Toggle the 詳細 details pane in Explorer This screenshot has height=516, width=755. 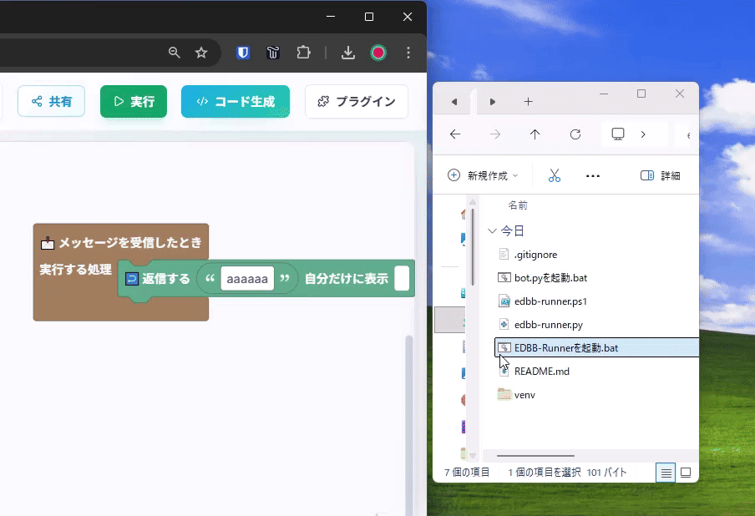coord(661,175)
